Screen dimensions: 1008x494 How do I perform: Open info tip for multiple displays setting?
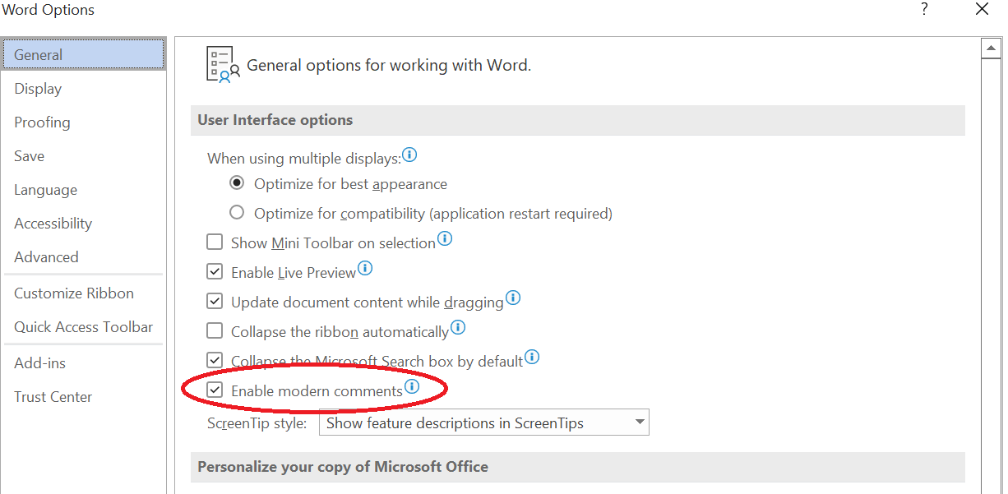click(409, 154)
